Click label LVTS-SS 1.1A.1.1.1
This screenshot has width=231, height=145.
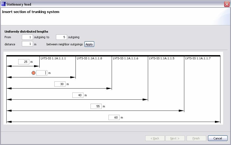click(x=53, y=58)
